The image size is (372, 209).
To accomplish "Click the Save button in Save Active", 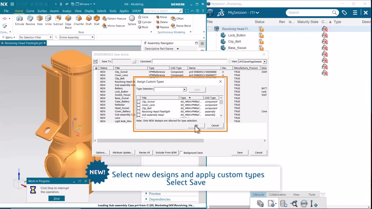I will click(240, 152).
